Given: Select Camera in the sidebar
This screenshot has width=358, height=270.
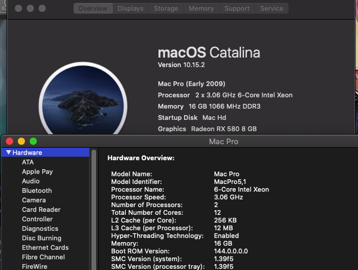Looking at the screenshot, I should tap(34, 200).
